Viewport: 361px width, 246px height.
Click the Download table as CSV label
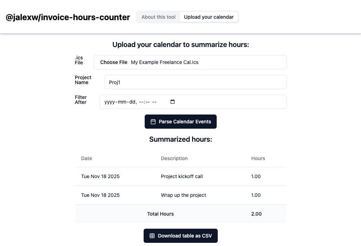tap(185, 236)
